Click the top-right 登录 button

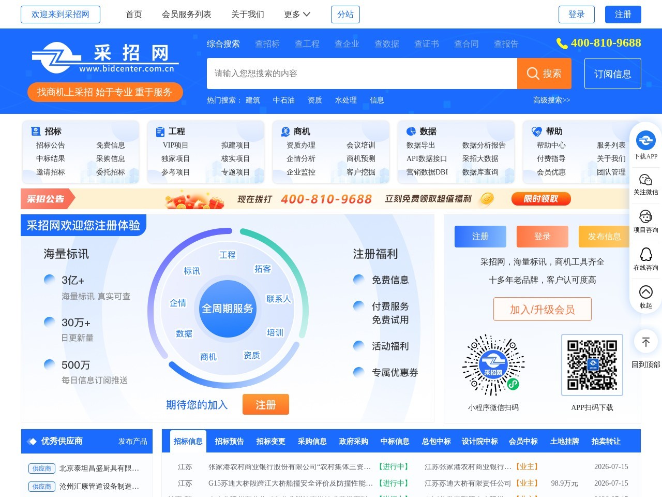577,14
